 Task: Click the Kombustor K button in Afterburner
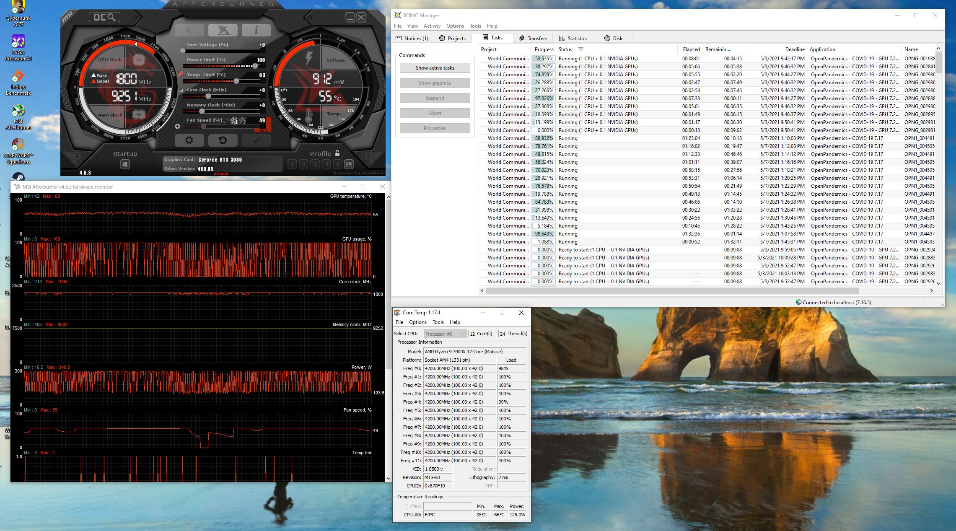(x=189, y=30)
